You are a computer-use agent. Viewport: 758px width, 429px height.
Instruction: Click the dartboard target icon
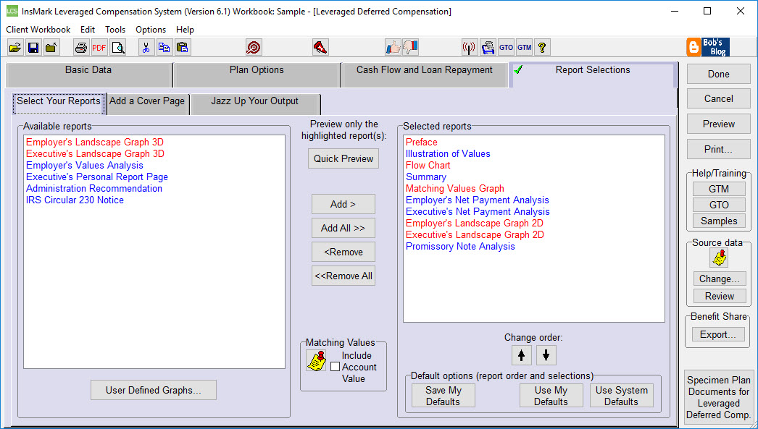tap(254, 46)
